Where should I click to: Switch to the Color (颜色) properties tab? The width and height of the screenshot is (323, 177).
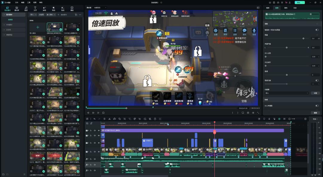point(286,8)
